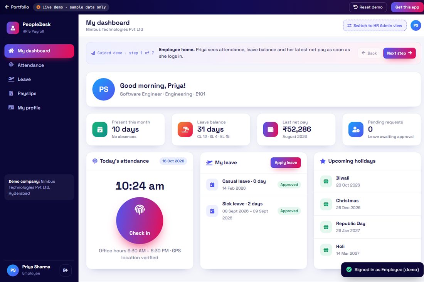The height and width of the screenshot is (282, 424).
Task: Click calendar icon of Sick leave entry
Action: tap(212, 211)
